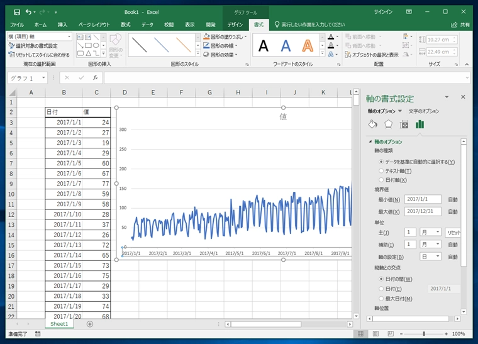Screen dimensions: 478x344
Task: Choose 最大日付 radio option
Action: (381, 298)
